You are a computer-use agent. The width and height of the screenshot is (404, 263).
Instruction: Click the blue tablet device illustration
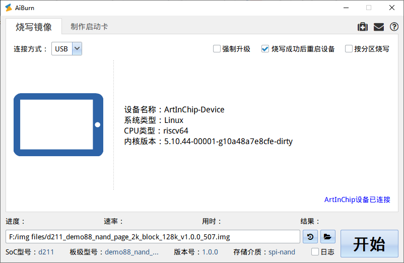[58, 124]
